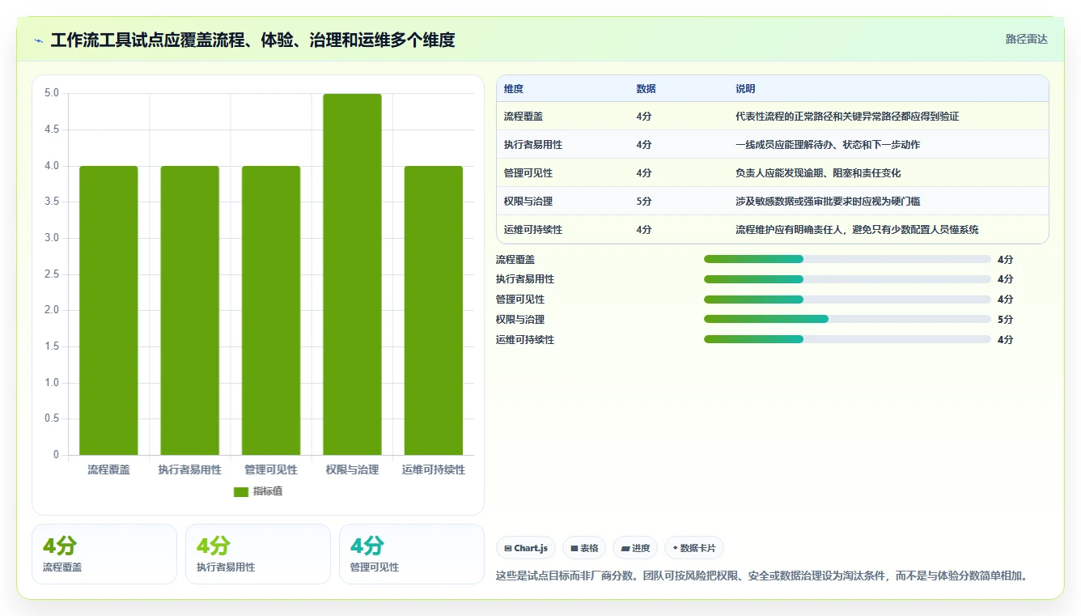Click the 权限与治理 x-axis label

[x=352, y=469]
